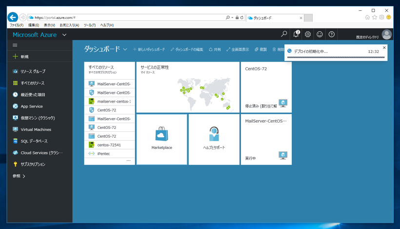Click ダッシュボードの編集 button
The height and width of the screenshot is (229, 400).
click(187, 49)
